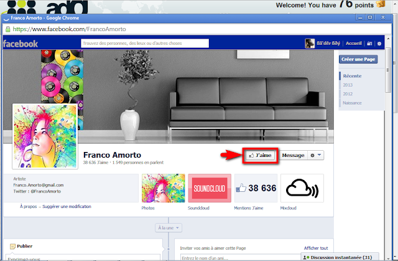
Task: Jump to Naissance in the timeline
Action: (351, 102)
